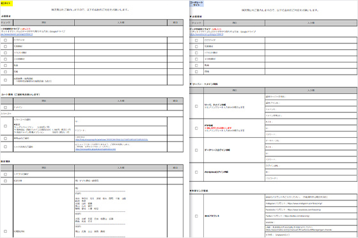The width and height of the screenshot is (358, 238).
Task: Select the Instagram account input cell
Action: click(311, 204)
